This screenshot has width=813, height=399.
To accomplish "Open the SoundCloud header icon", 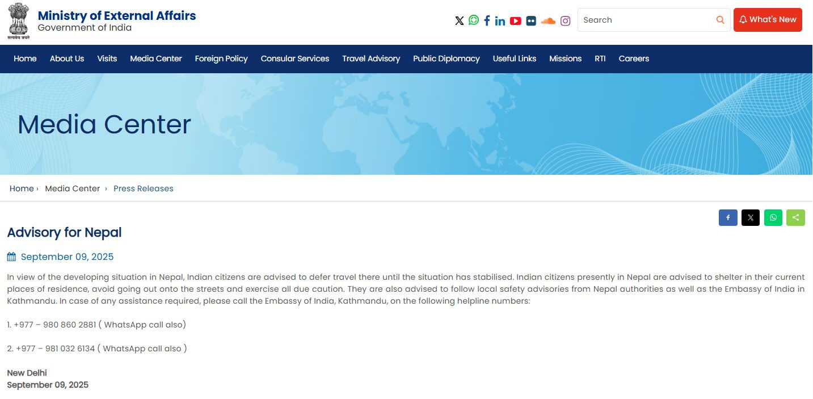I will click(548, 21).
